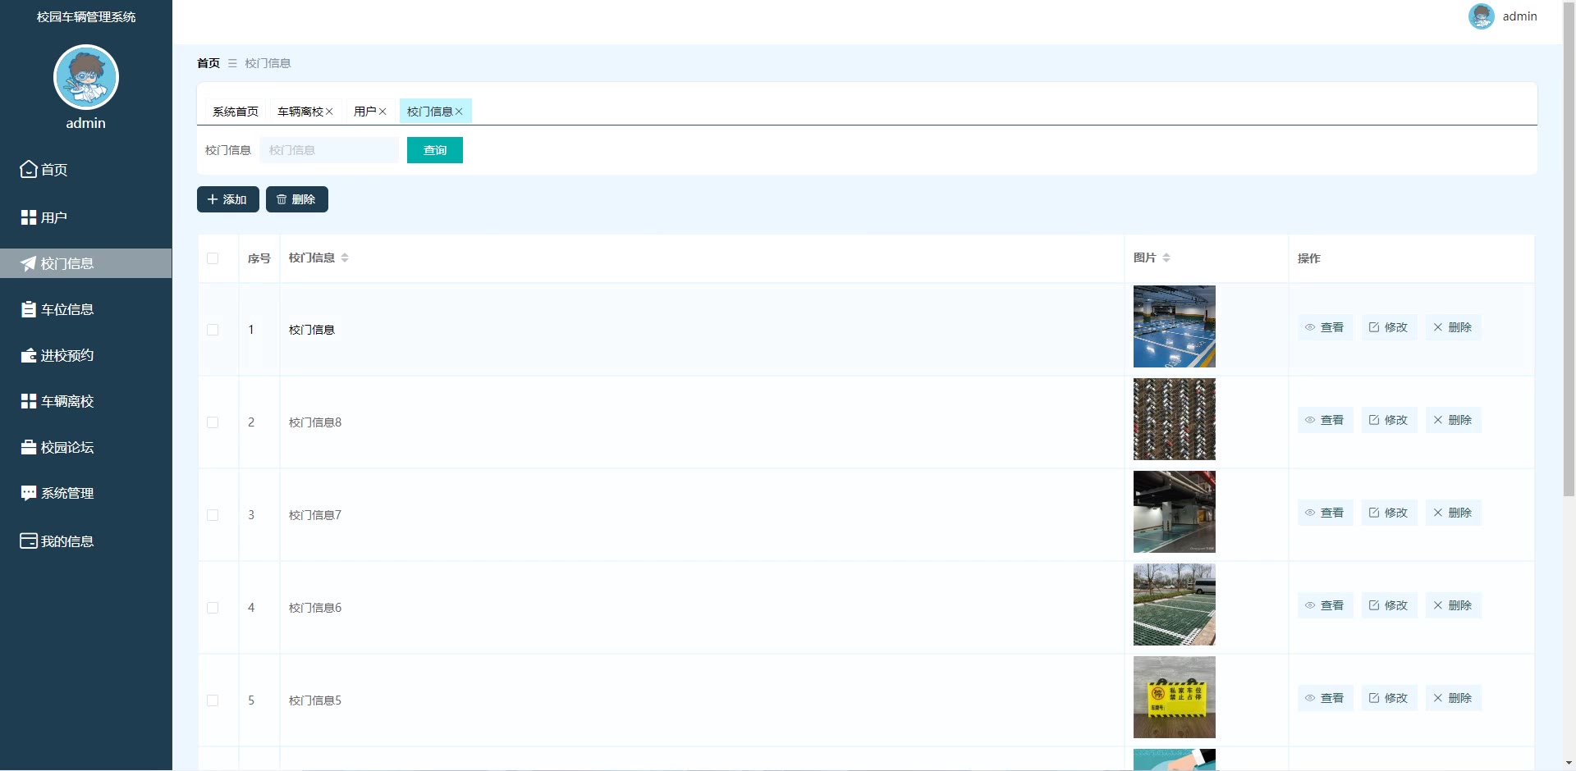This screenshot has height=771, width=1576.
Task: Open 校园论坛 in the sidebar menu
Action: (x=86, y=447)
